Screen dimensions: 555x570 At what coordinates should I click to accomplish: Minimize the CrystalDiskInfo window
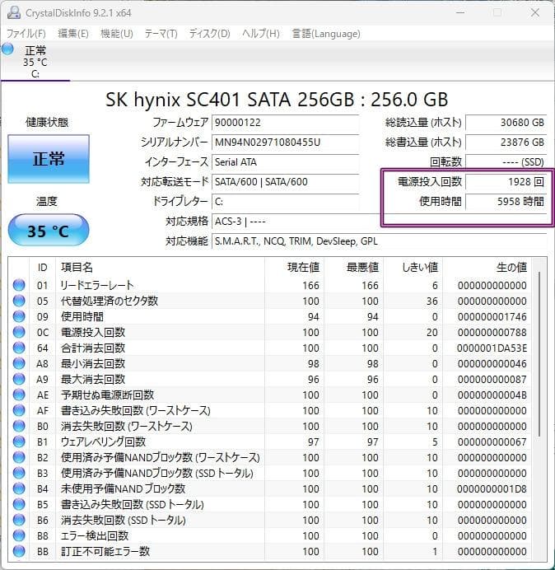460,12
